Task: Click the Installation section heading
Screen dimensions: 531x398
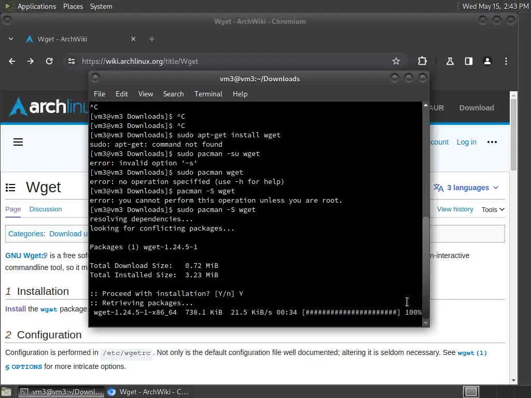Action: [x=43, y=291]
